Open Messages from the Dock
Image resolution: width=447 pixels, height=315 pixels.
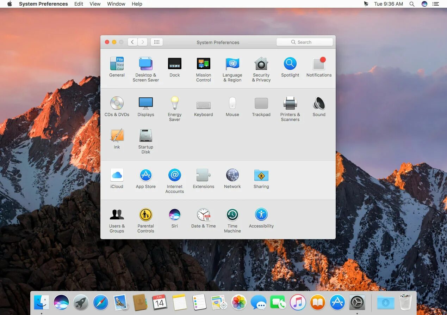click(x=259, y=302)
